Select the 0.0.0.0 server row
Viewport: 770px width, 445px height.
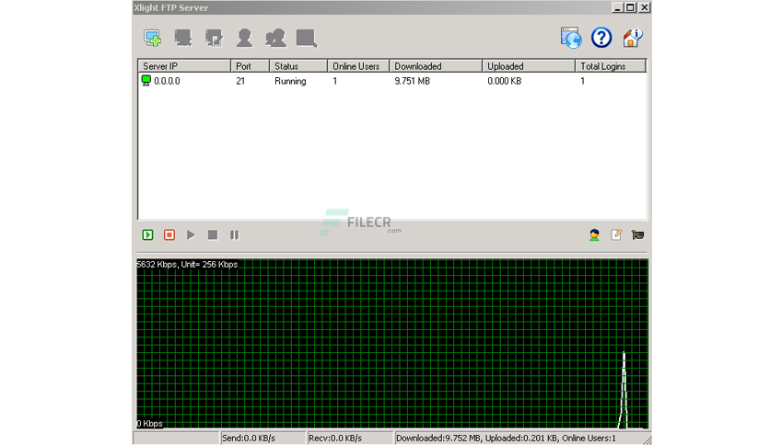(391, 81)
